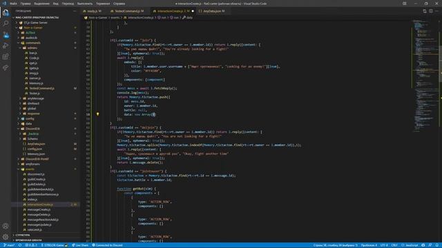Viewport: 442px width, 248px height.
Task: Start Live Share from status bar
Action: pyautogui.click(x=80, y=245)
